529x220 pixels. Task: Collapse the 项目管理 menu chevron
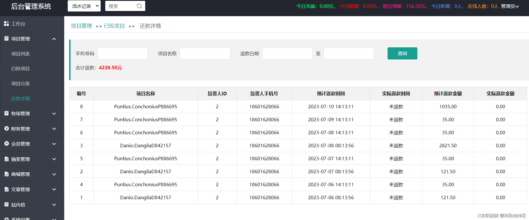pos(54,39)
